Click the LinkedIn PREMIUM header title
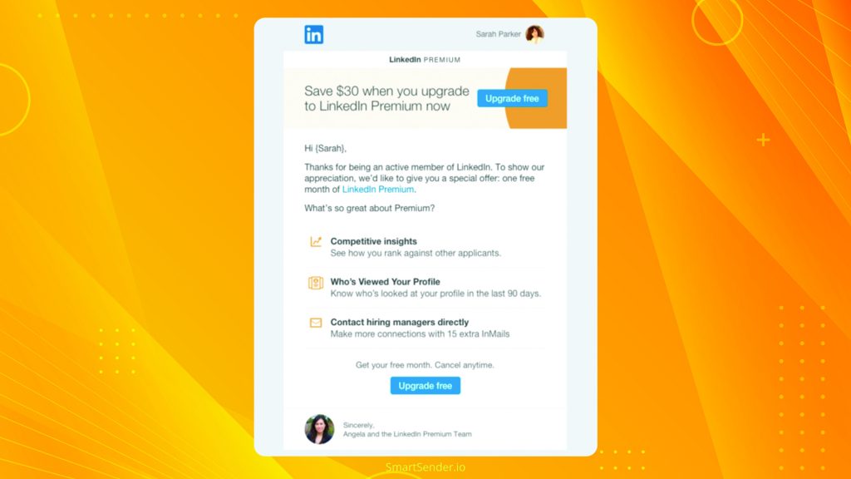This screenshot has height=479, width=851. [x=425, y=60]
